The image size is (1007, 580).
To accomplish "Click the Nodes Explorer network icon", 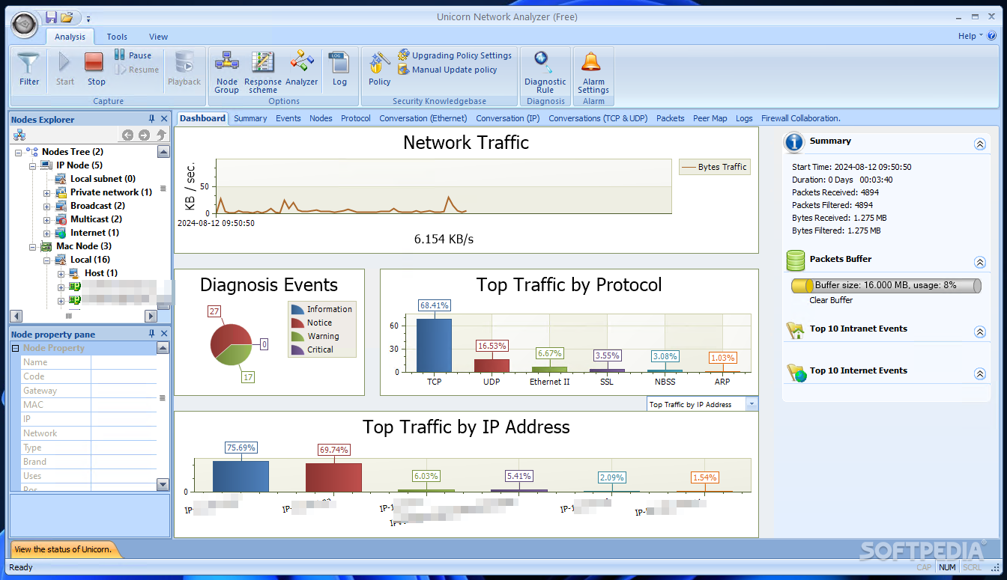I will (19, 135).
